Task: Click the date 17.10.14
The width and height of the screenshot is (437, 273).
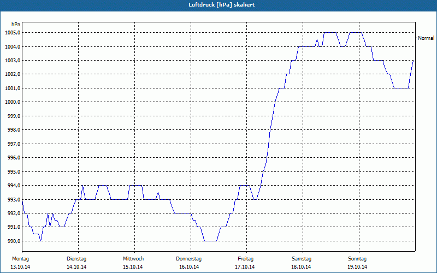Action: coord(245,267)
